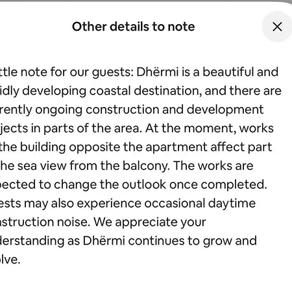This screenshot has width=292, height=292.
Task: Select the phrase "coastal destination" in the text
Action: click(x=143, y=91)
